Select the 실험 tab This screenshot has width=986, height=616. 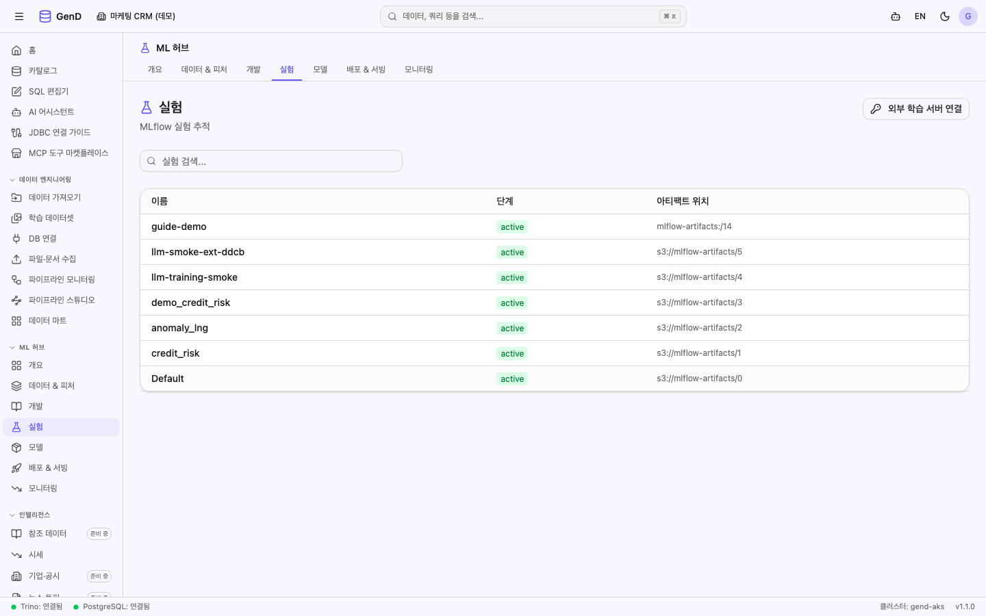(287, 70)
